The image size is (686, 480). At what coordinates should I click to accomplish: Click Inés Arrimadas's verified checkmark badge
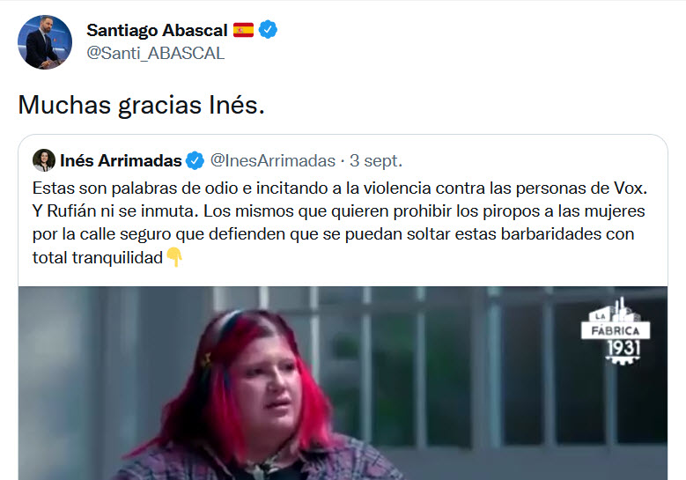pyautogui.click(x=195, y=160)
